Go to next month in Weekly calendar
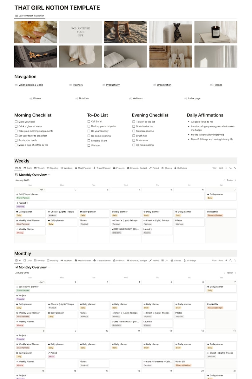This screenshot has width=252, height=379. (235, 180)
